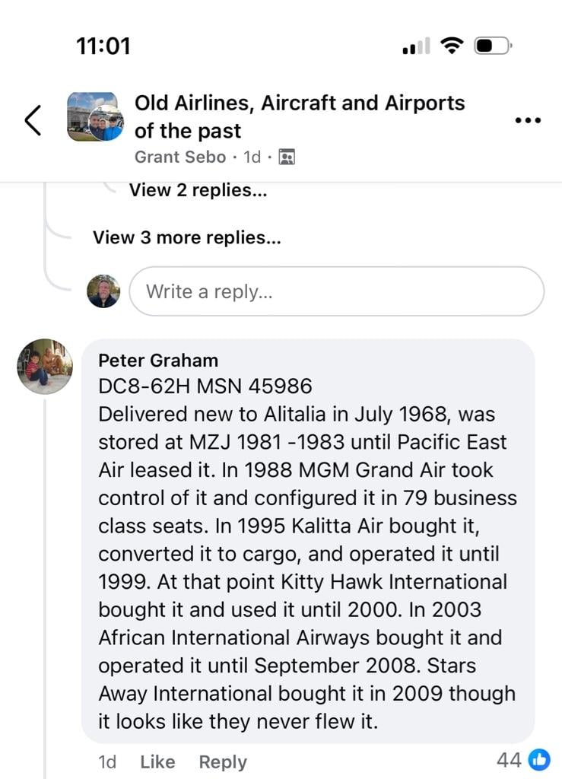Expand View 2 replies
The image size is (562, 779).
198,190
